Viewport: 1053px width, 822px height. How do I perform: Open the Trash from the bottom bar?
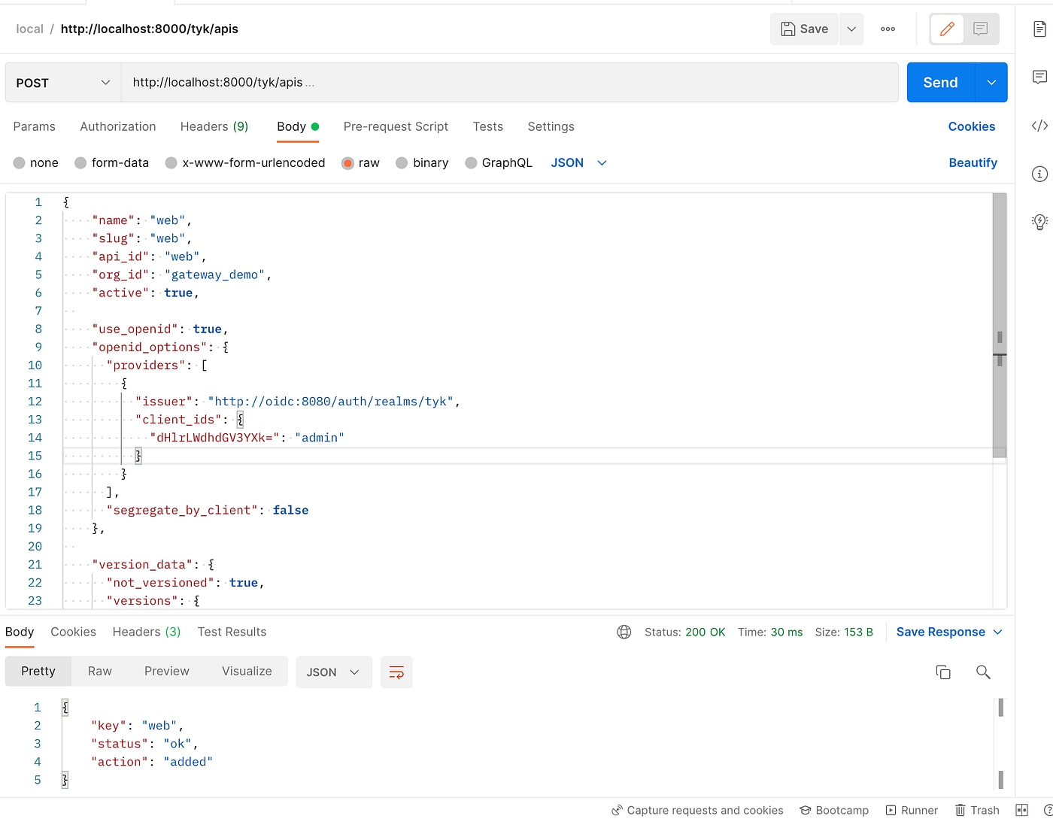[977, 810]
